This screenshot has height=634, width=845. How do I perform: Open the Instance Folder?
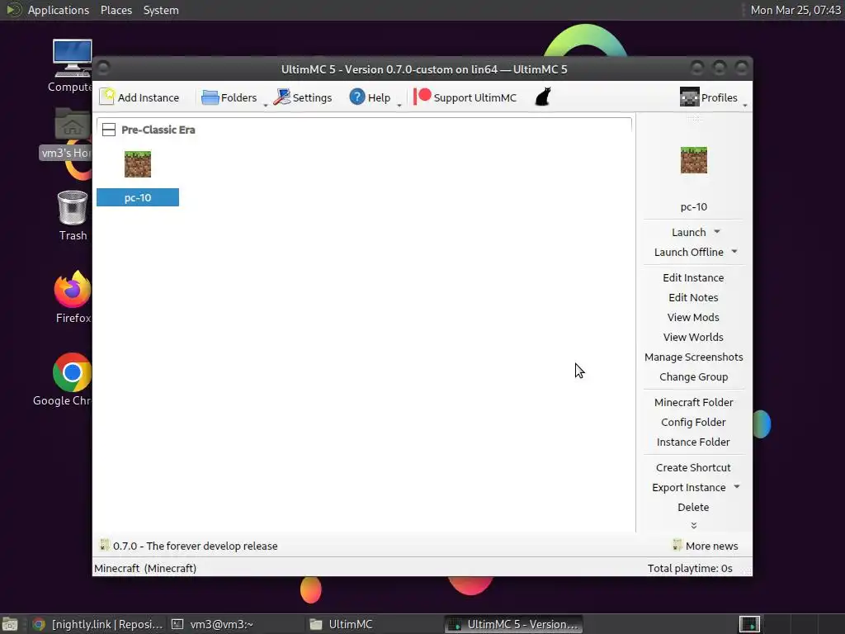pos(693,442)
